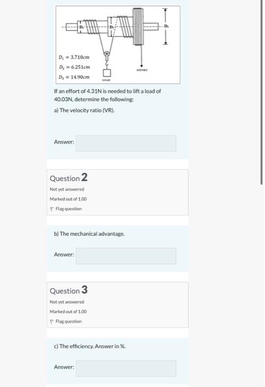Click the EFFORT arrow in the diagram
Image resolution: width=265 pixels, height=387 pixels.
click(x=141, y=56)
